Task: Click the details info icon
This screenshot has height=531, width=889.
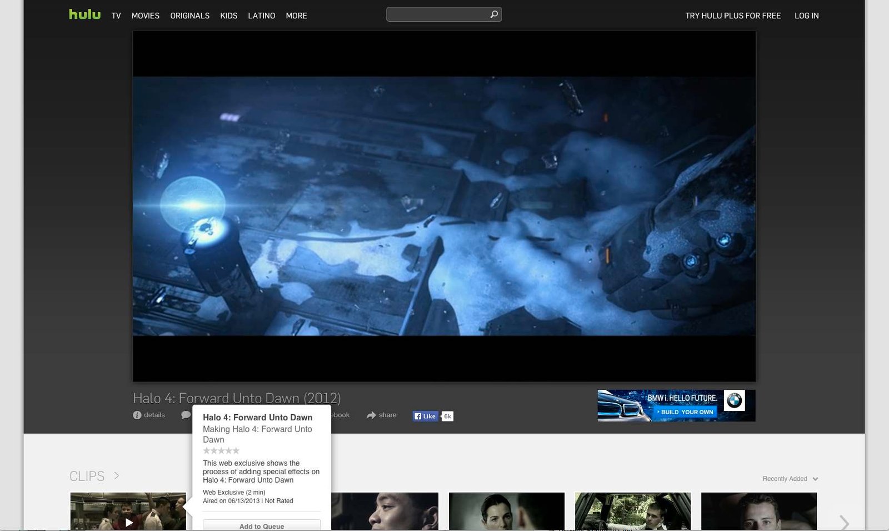Action: coord(137,415)
